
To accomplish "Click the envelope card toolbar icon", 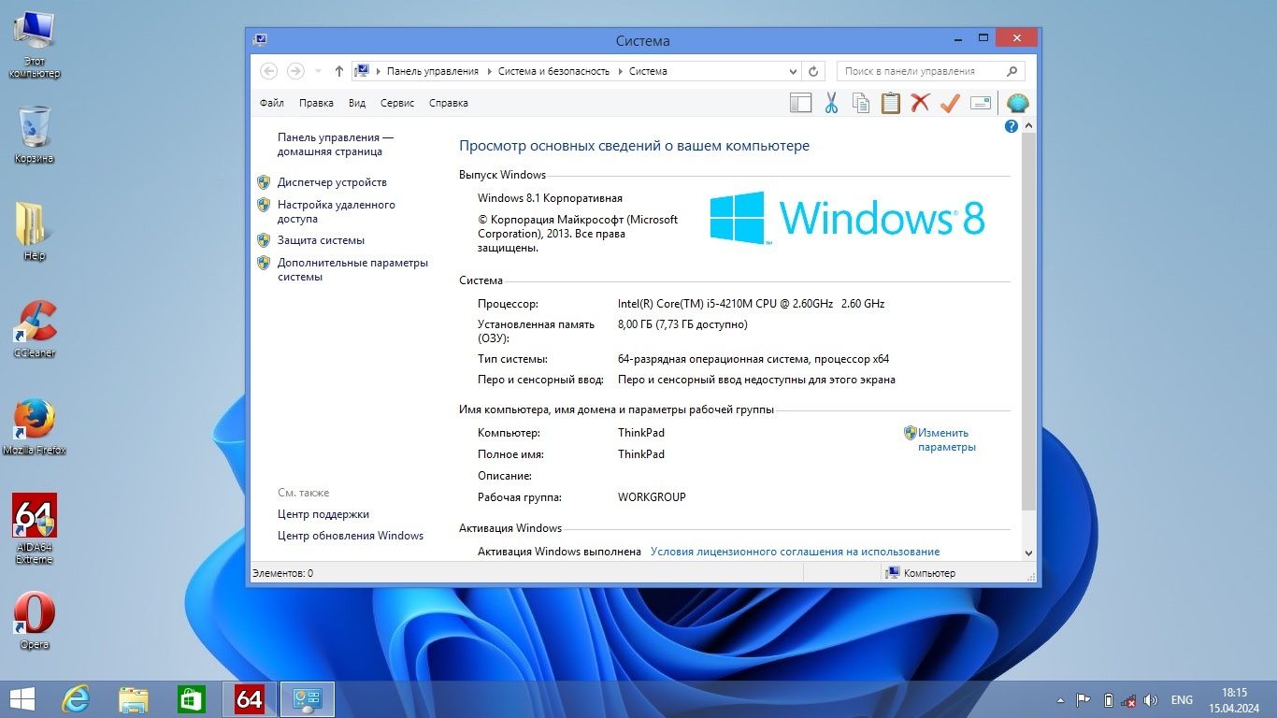I will pyautogui.click(x=981, y=103).
